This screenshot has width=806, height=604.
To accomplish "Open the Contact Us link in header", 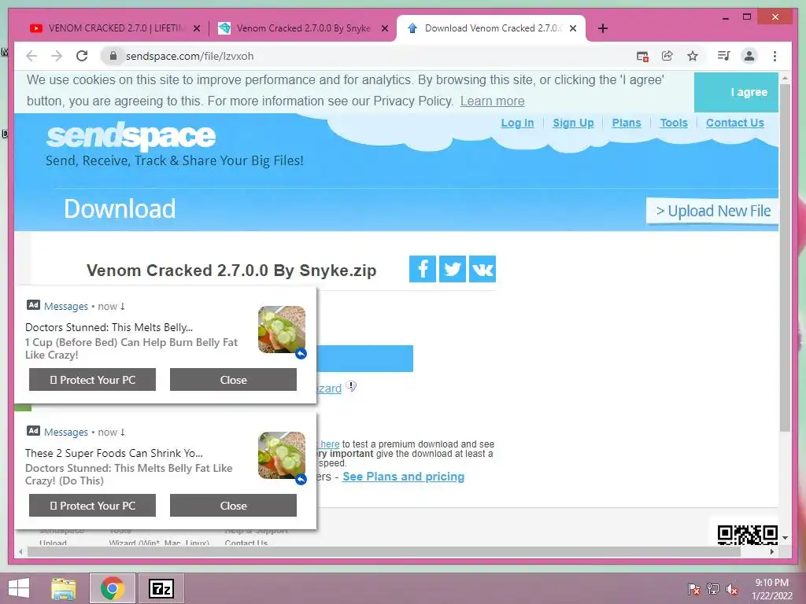I will (734, 123).
